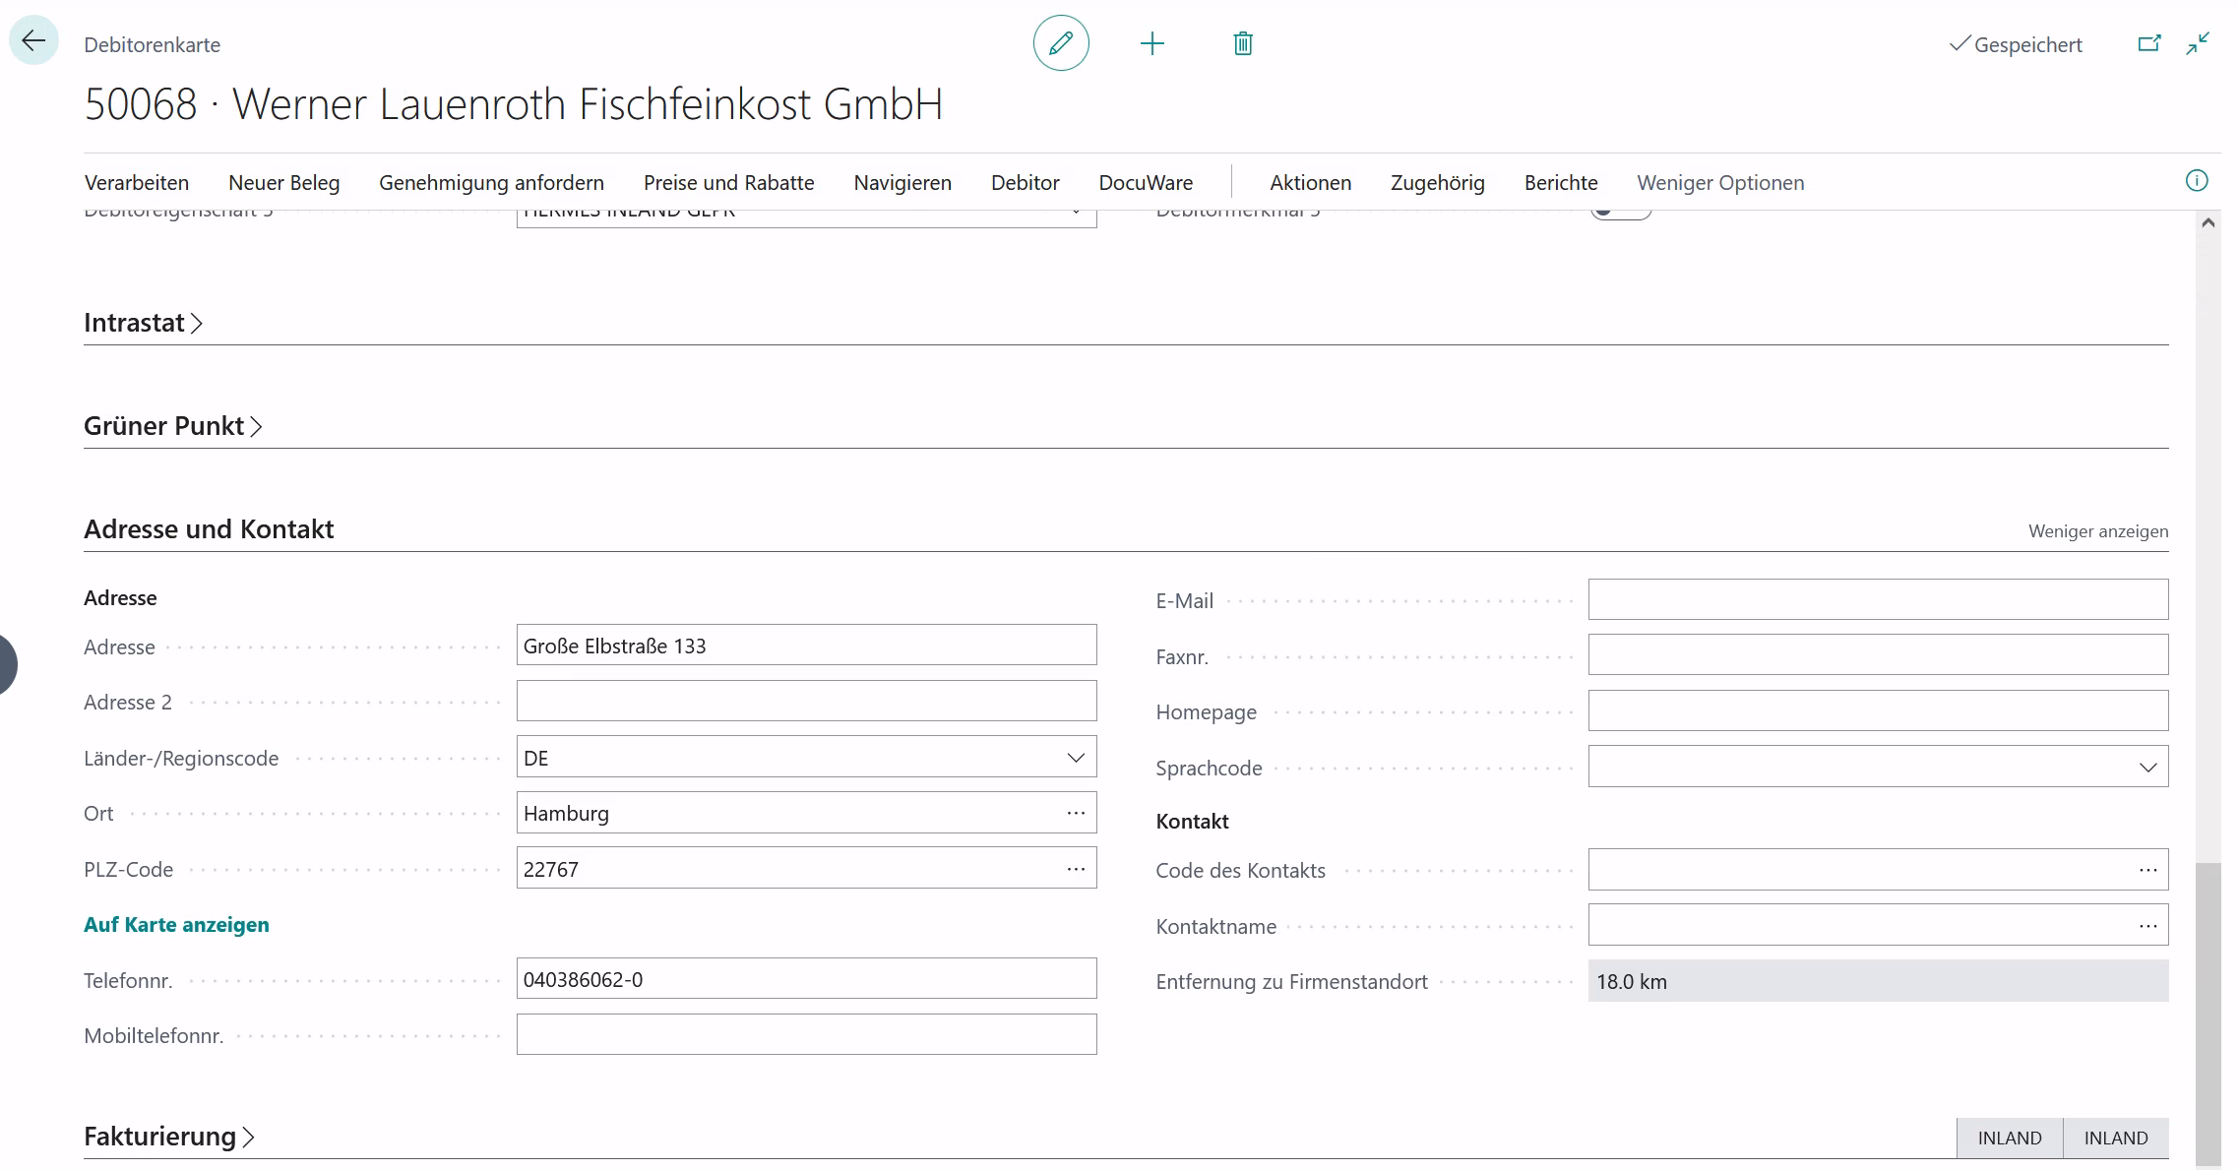Open the Berichte menu
Image resolution: width=2239 pixels, height=1170 pixels.
(x=1560, y=183)
